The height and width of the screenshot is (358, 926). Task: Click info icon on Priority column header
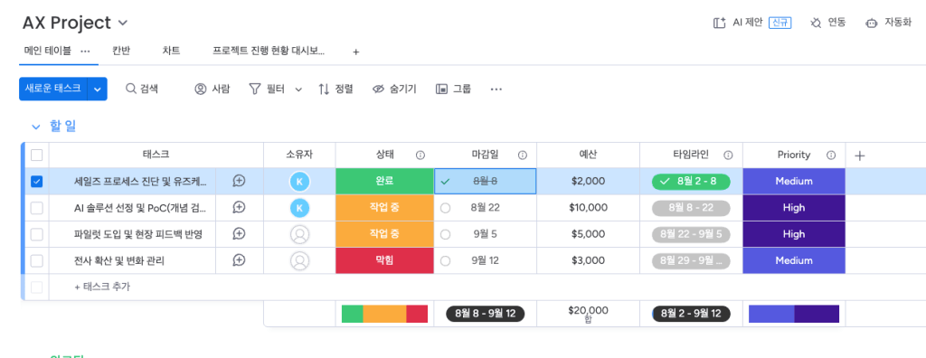click(x=831, y=155)
